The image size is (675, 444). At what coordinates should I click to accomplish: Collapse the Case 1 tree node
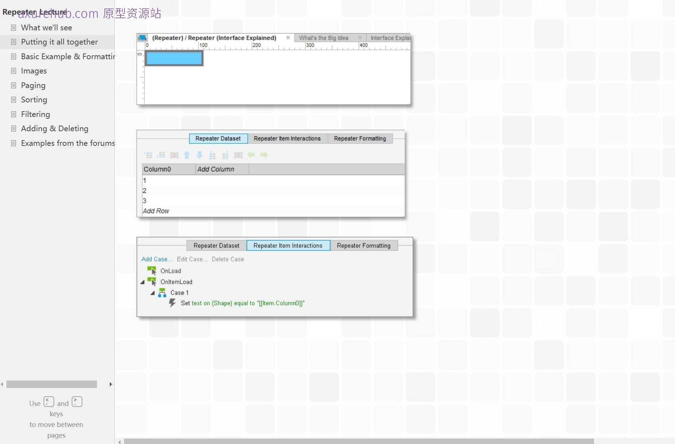[153, 293]
